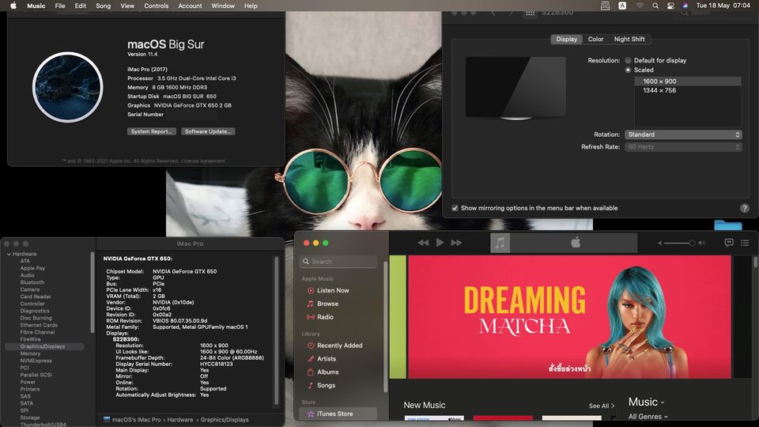Click Hardware in the System Report path bar
The height and width of the screenshot is (427, 759).
[180, 420]
